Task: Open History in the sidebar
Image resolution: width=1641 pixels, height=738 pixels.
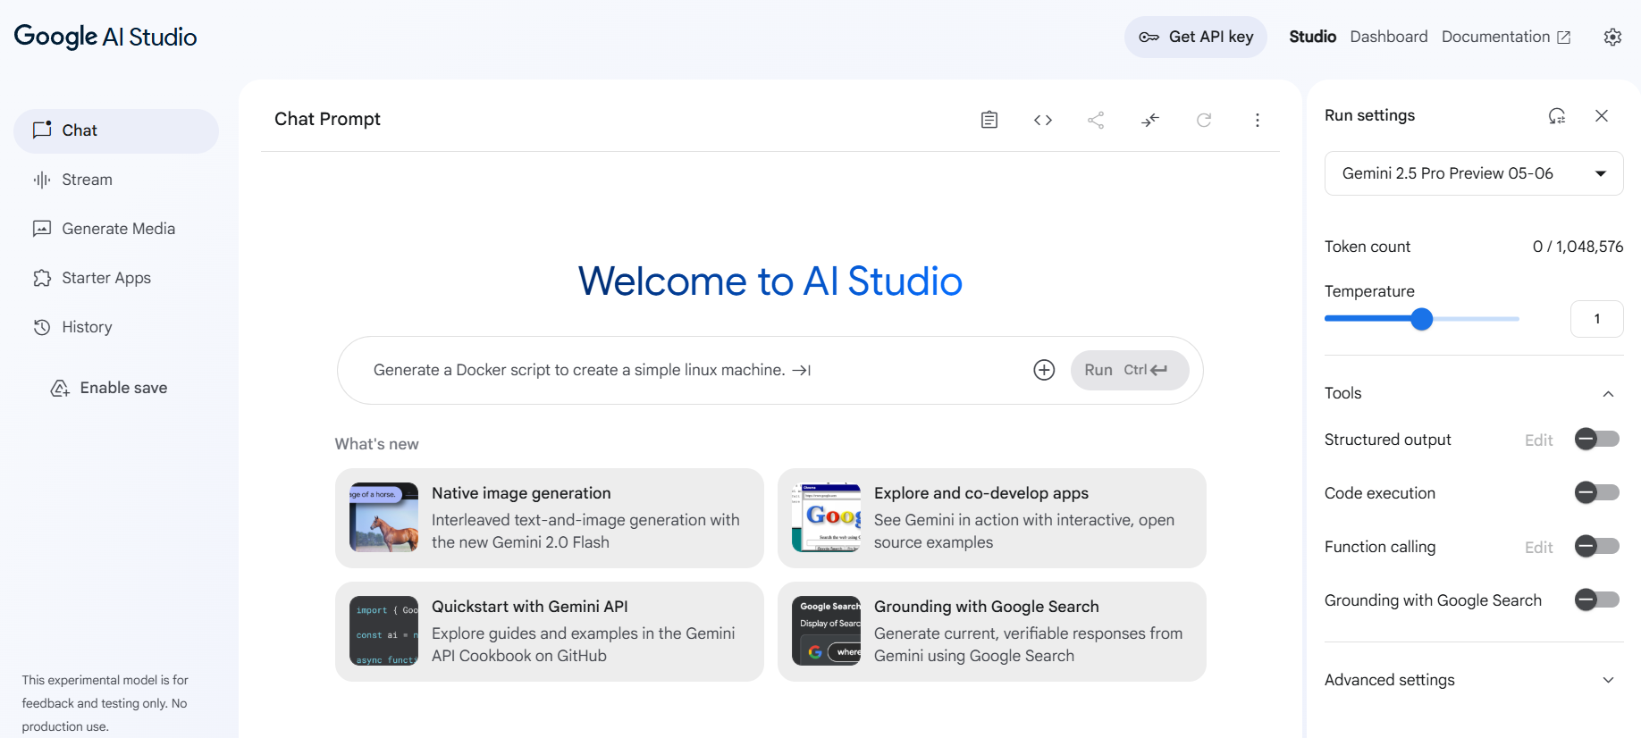Action: [116, 327]
